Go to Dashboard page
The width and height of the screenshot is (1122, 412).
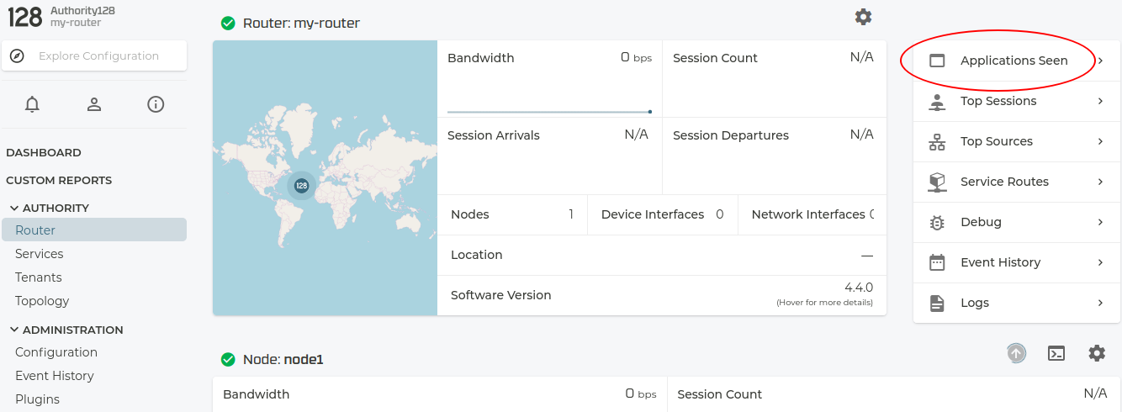coord(44,153)
